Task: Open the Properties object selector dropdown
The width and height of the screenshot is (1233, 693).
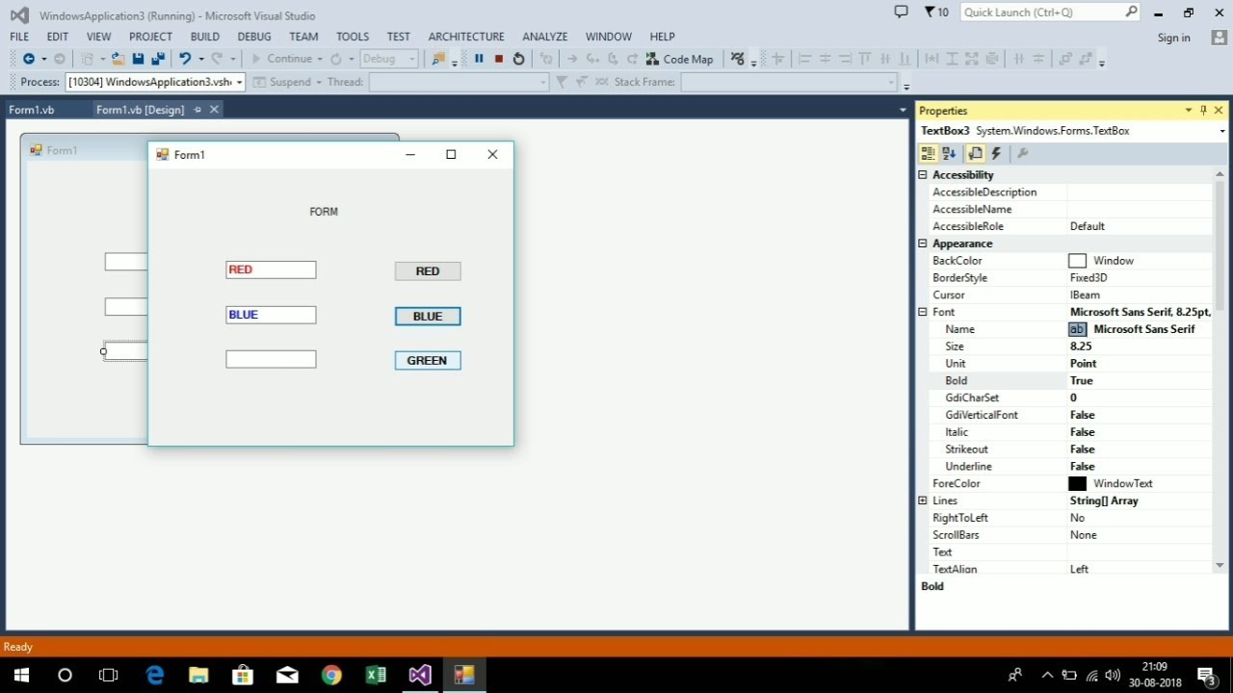Action: (x=1222, y=131)
